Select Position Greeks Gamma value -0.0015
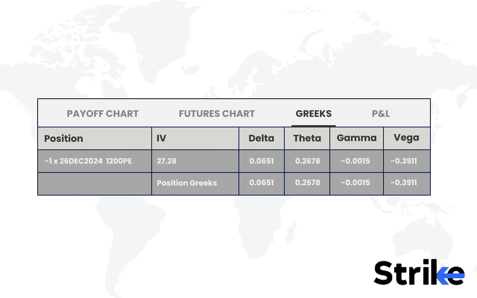The height and width of the screenshot is (298, 477). click(356, 183)
